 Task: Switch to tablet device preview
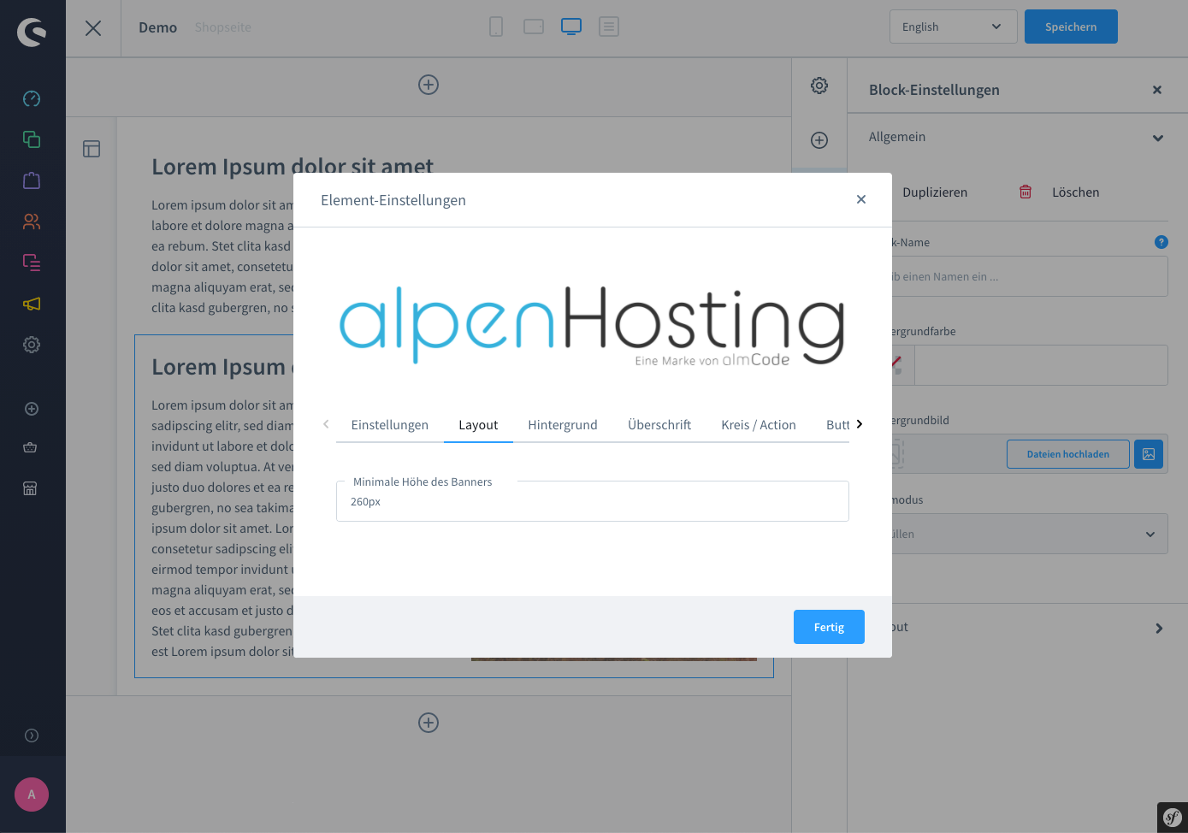[x=534, y=27]
